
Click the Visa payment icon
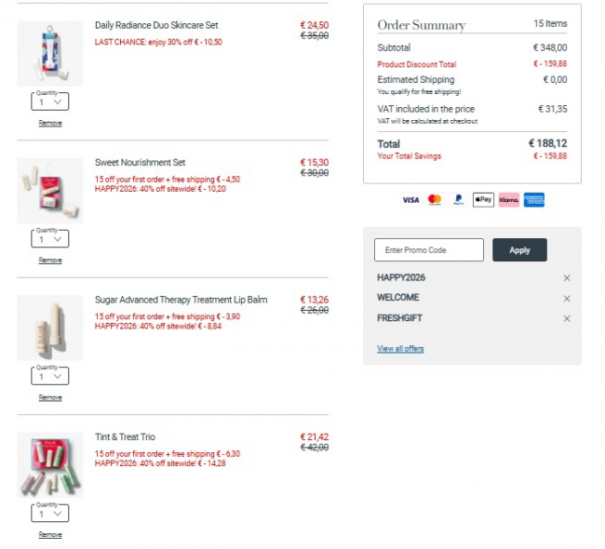coord(410,200)
